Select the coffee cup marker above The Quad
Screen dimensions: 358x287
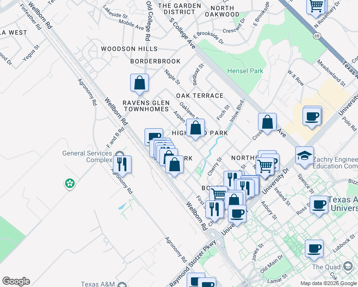click(x=314, y=250)
